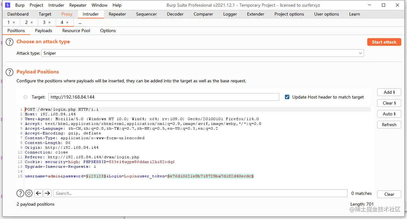Click the target crosshair icon beside Target

[25, 97]
